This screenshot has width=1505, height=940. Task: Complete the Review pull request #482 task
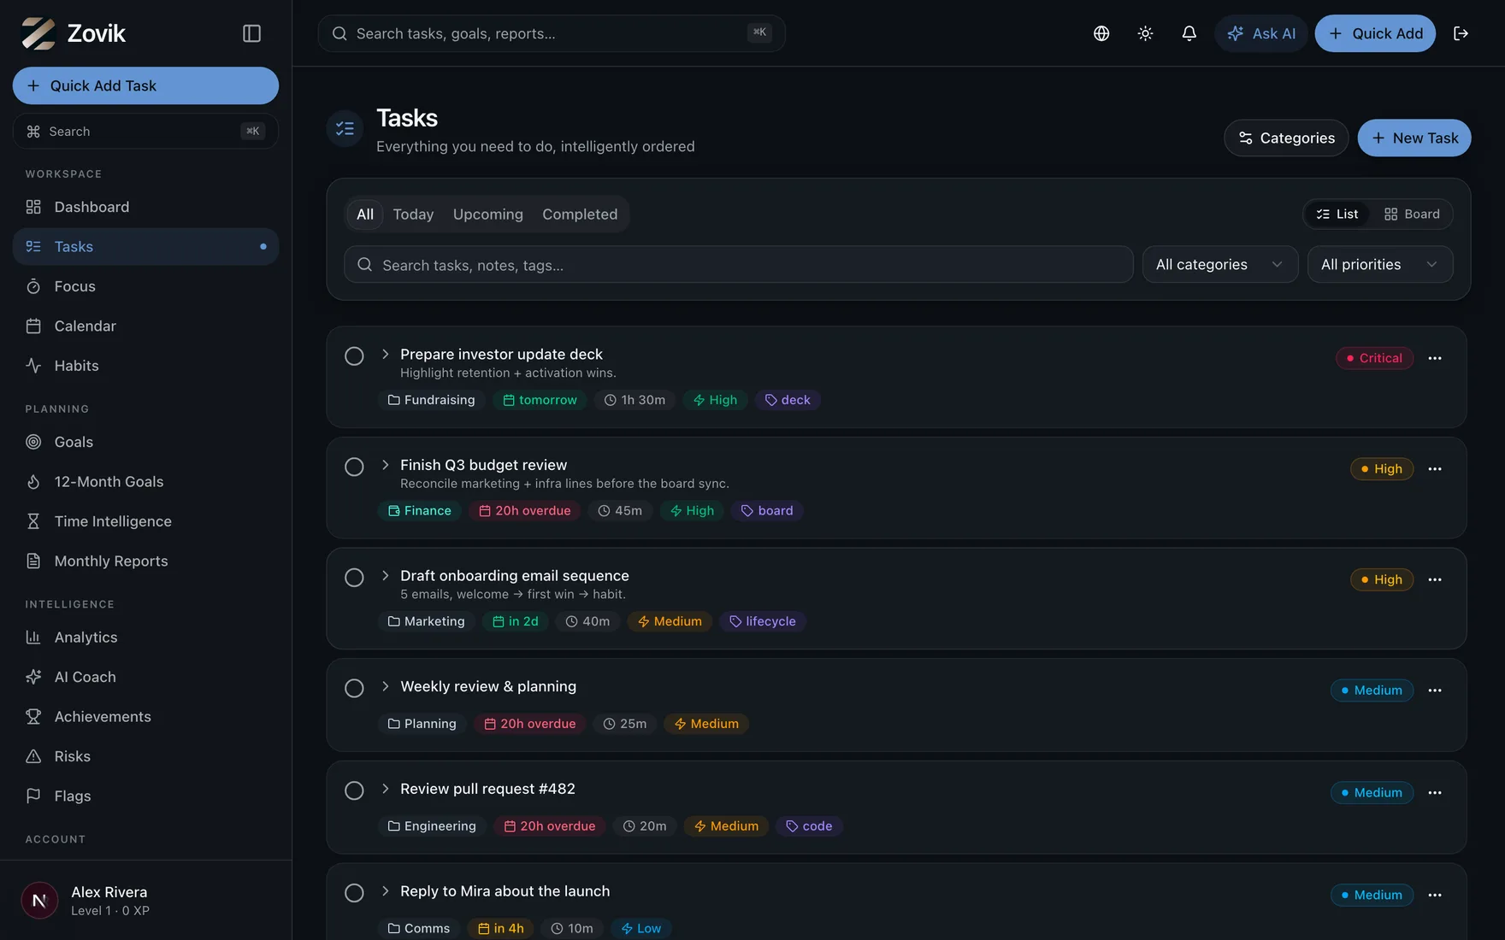(354, 791)
